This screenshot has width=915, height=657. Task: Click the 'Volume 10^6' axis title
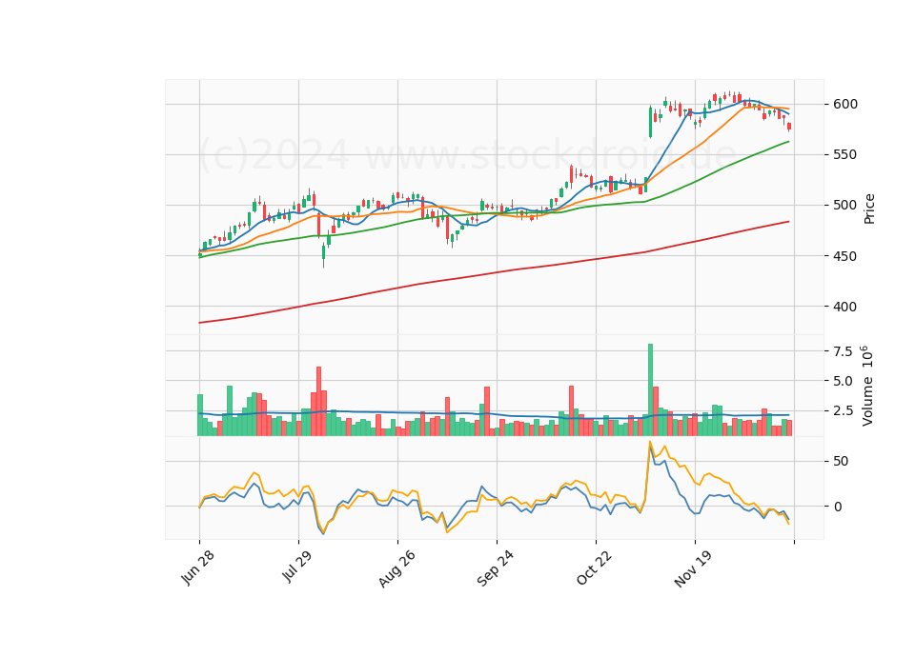(867, 386)
